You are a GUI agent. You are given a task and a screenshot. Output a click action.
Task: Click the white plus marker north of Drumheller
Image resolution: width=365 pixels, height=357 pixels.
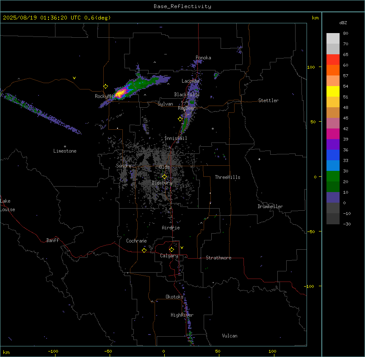click(259, 159)
